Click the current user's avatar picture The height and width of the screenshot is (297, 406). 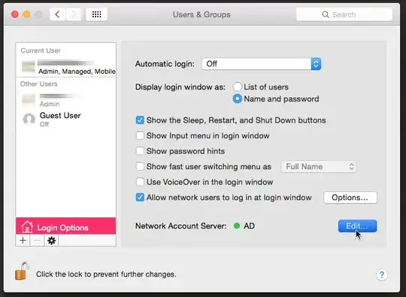[29, 67]
